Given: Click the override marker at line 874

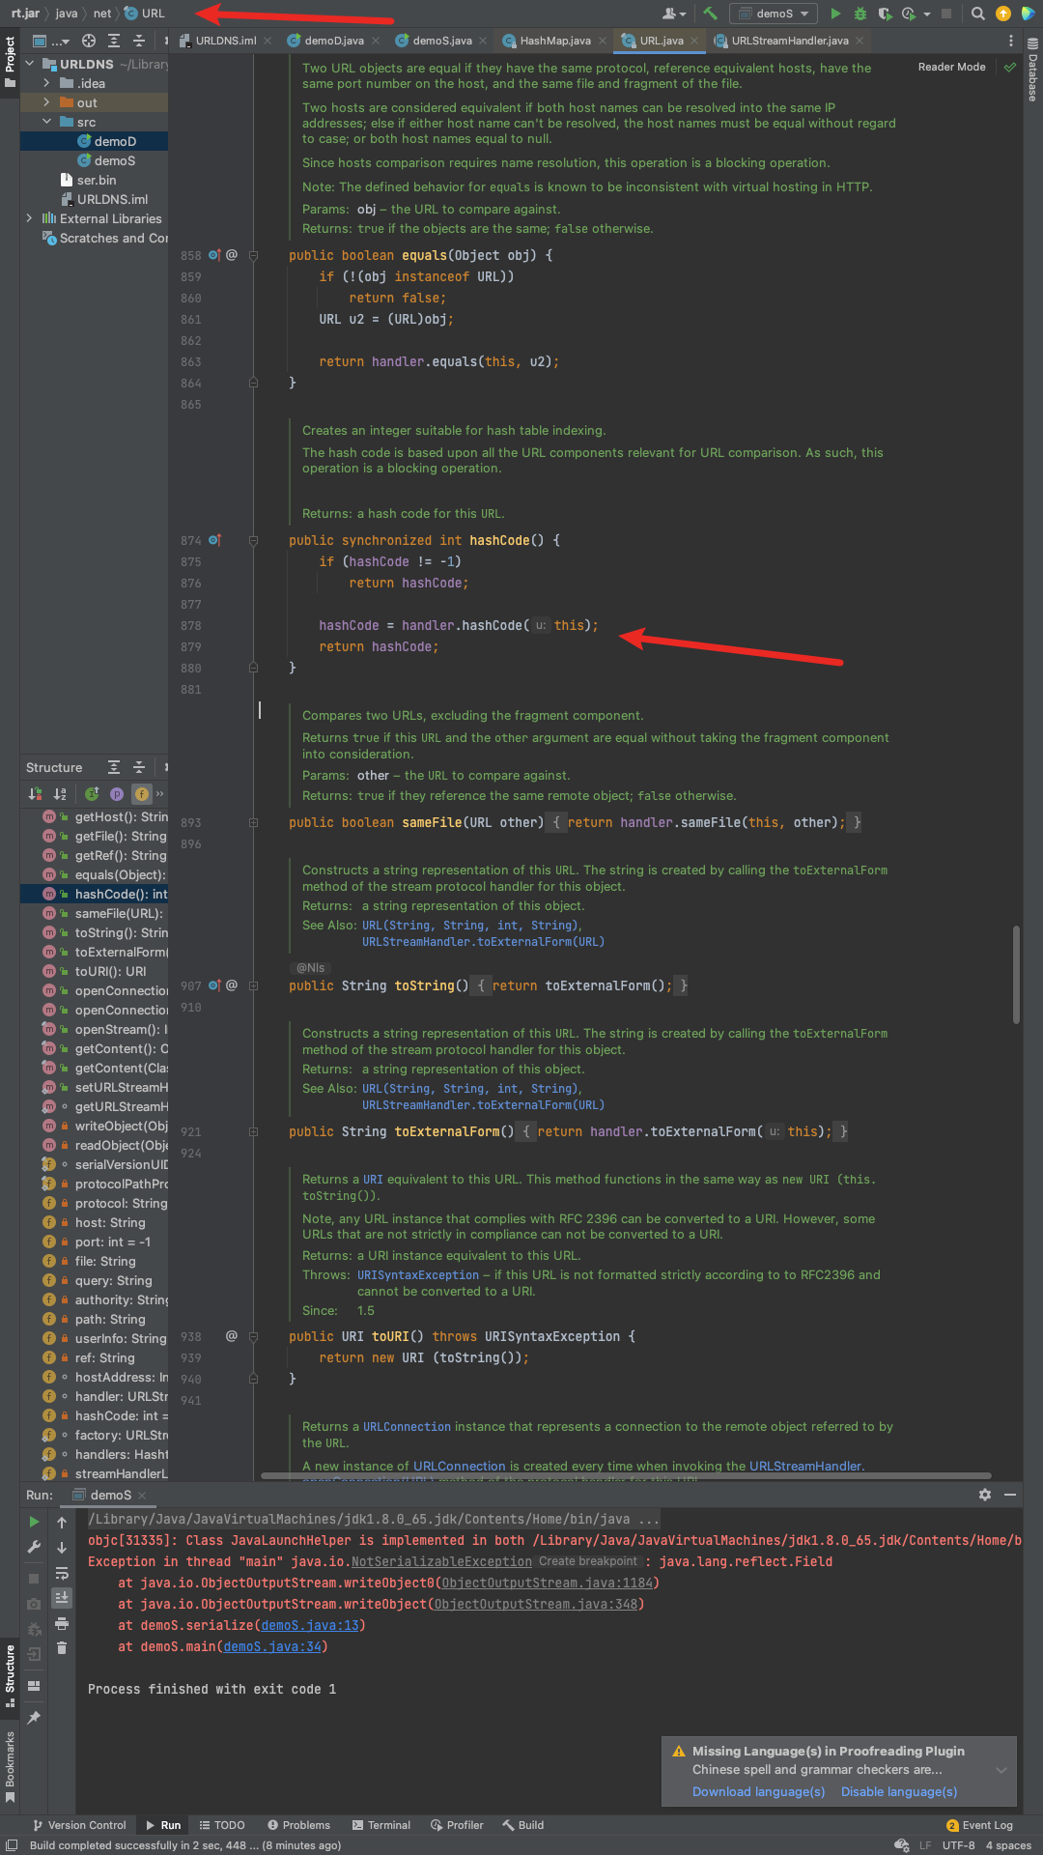Looking at the screenshot, I should pos(214,540).
